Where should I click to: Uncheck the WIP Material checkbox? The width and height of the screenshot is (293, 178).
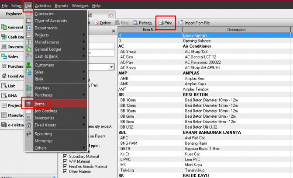(x=65, y=161)
